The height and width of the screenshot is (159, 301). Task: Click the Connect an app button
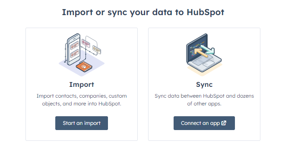(204, 123)
